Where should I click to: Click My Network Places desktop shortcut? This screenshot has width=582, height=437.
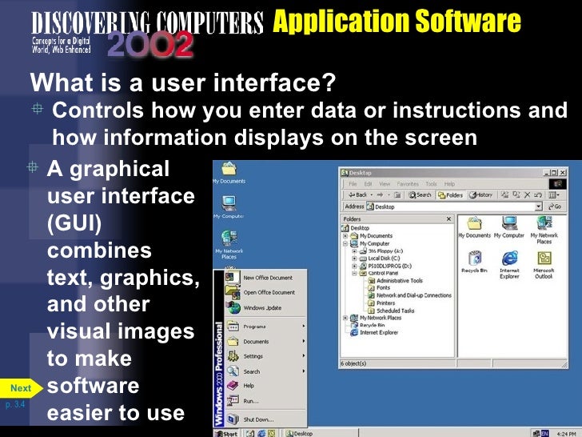tap(229, 244)
